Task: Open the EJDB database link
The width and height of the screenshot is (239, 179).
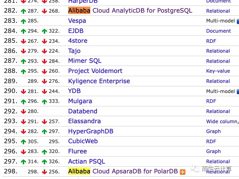Action: point(76,31)
